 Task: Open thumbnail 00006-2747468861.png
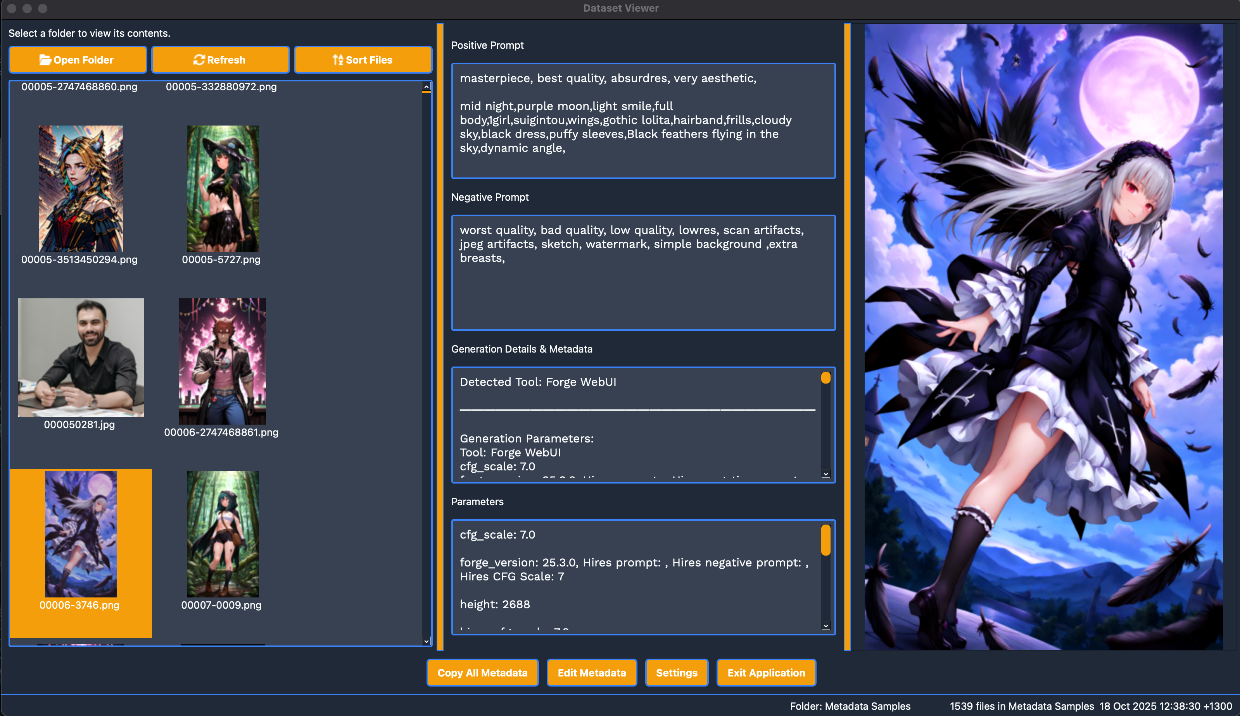tap(223, 361)
